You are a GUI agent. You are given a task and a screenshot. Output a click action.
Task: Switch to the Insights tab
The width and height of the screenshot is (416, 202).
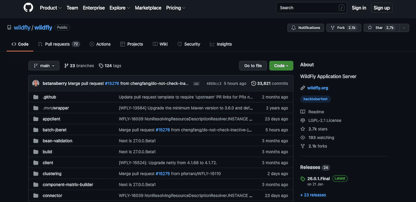[x=220, y=44]
